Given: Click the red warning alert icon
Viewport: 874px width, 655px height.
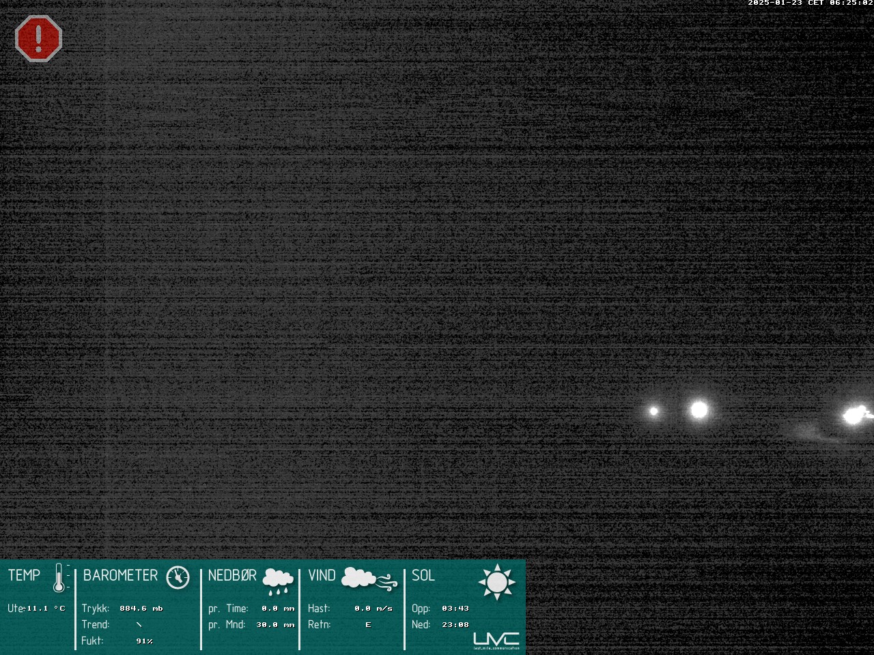Looking at the screenshot, I should 38,39.
